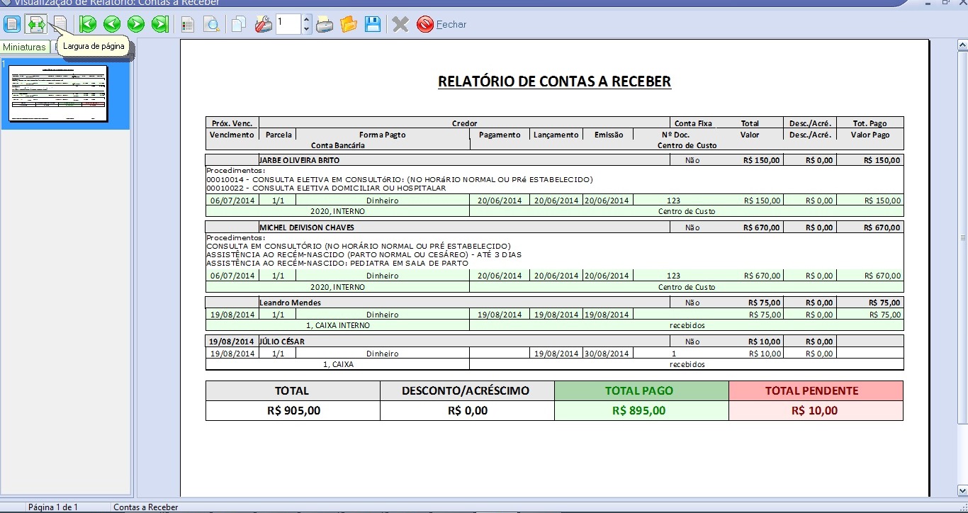Click the Forma Pagto column header
This screenshot has width=968, height=513.
(x=383, y=135)
